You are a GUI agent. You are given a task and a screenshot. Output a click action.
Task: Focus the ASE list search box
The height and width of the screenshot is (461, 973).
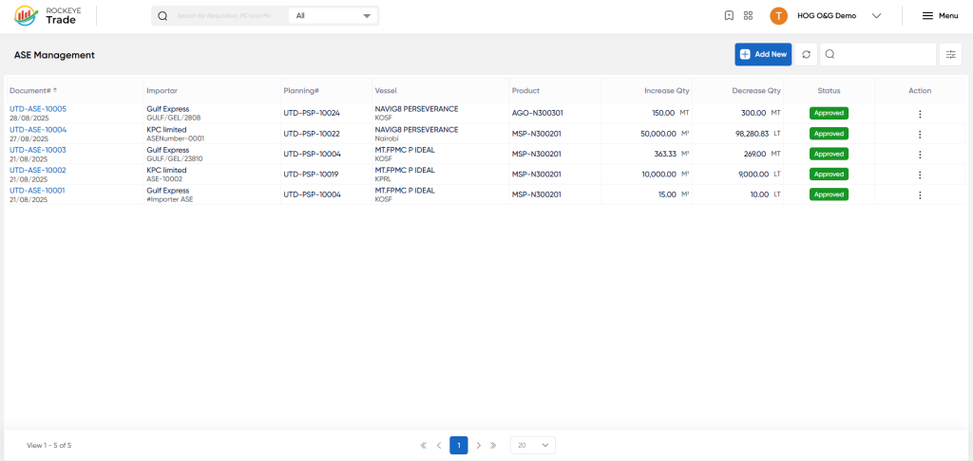point(878,54)
